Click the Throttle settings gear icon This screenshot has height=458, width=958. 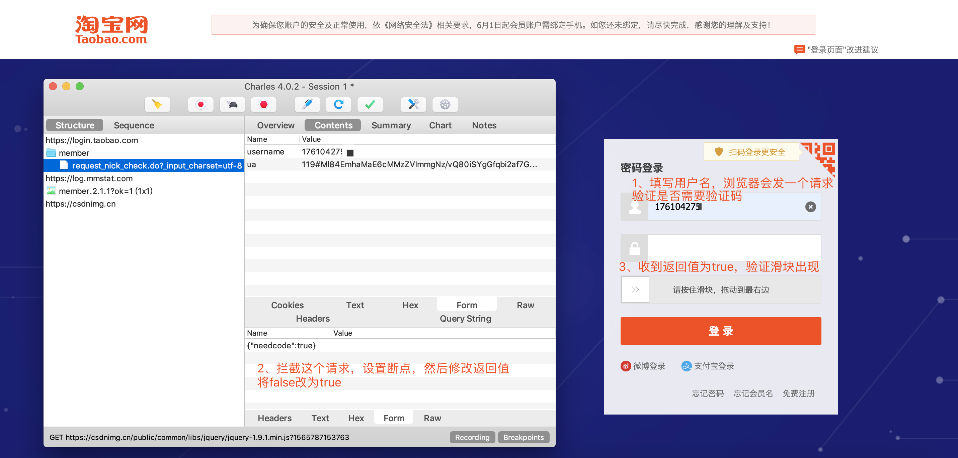pyautogui.click(x=444, y=104)
